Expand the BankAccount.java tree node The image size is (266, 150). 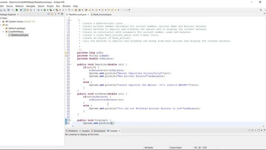coord(7,35)
